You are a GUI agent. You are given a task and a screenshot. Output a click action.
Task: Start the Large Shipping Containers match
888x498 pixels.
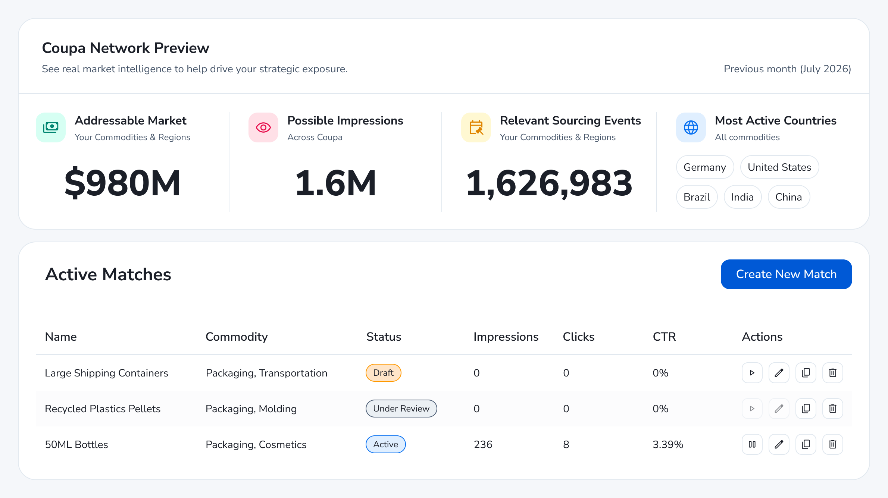[x=752, y=373]
